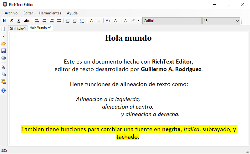
Task: Convert text to uppercase A
Action: tap(91, 21)
